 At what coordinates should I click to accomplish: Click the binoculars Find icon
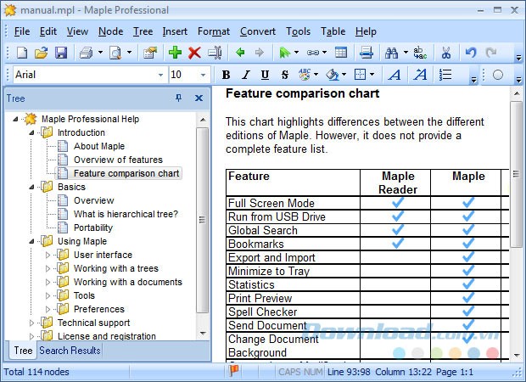pos(392,53)
